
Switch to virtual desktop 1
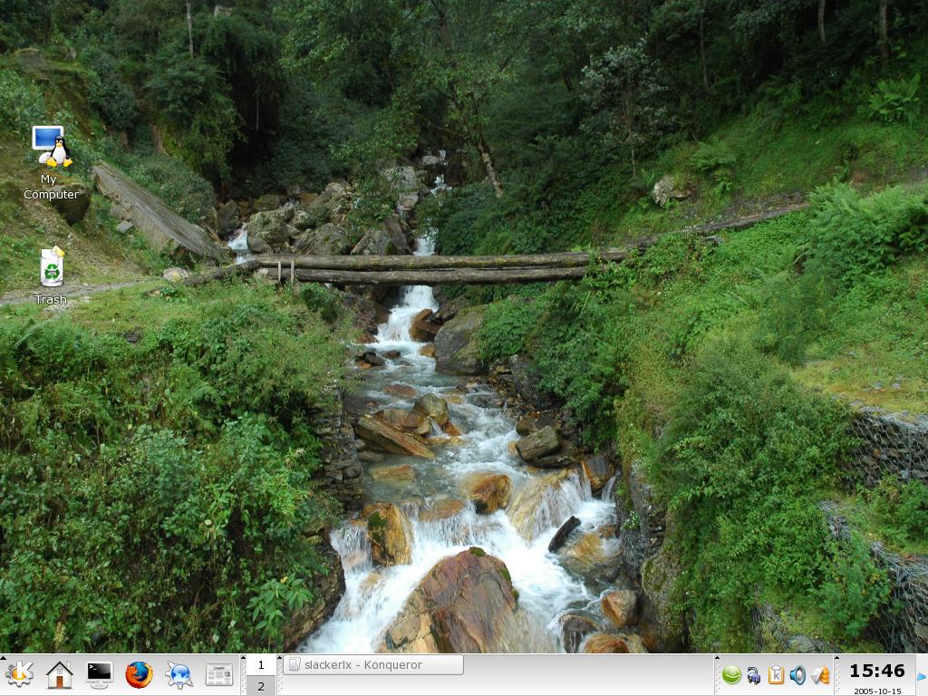(261, 665)
